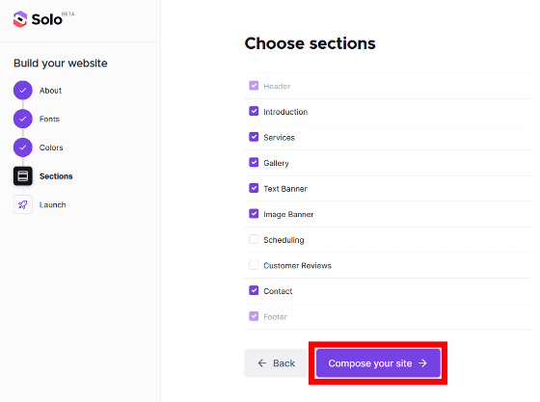
Task: Uncheck the Services section checkbox
Action: tap(254, 137)
